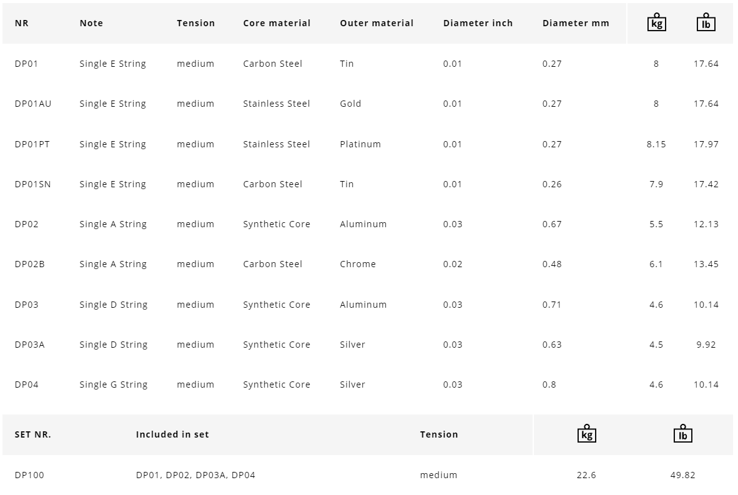Click the kg weight icon in the strings table header
The height and width of the screenshot is (495, 738).
click(656, 22)
